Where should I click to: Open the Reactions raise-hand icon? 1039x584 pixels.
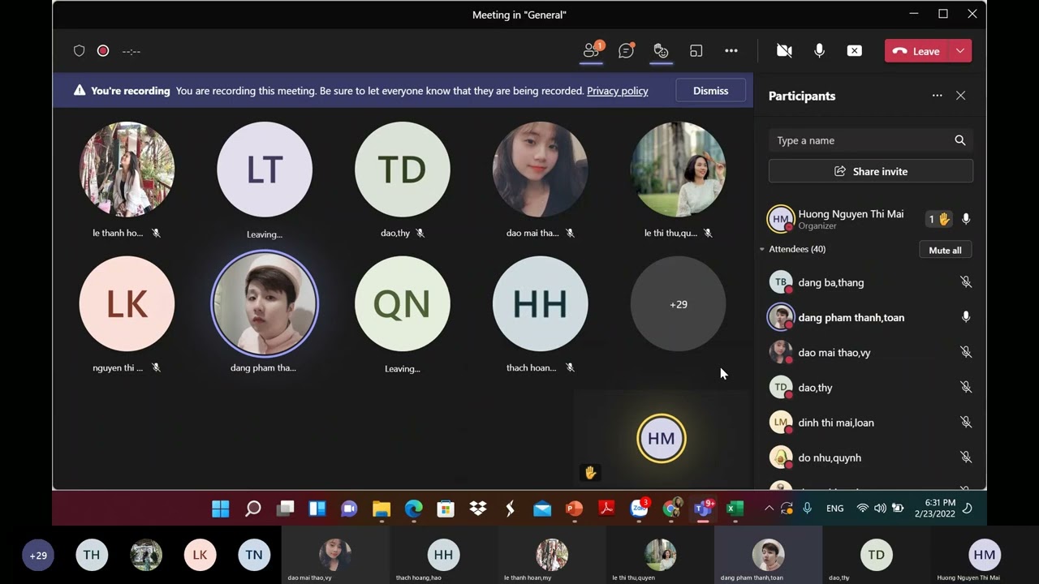[x=661, y=50]
